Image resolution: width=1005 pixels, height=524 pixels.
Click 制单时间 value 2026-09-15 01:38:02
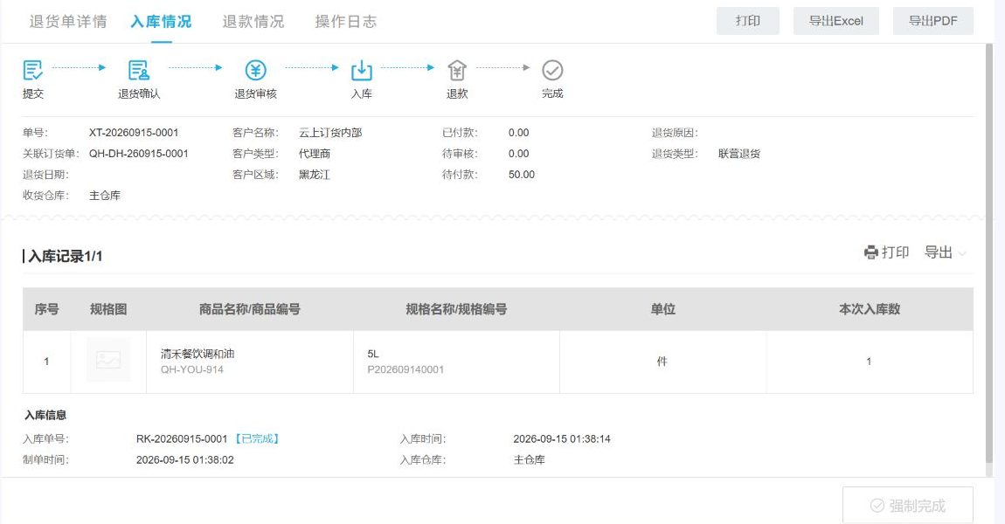pos(185,460)
